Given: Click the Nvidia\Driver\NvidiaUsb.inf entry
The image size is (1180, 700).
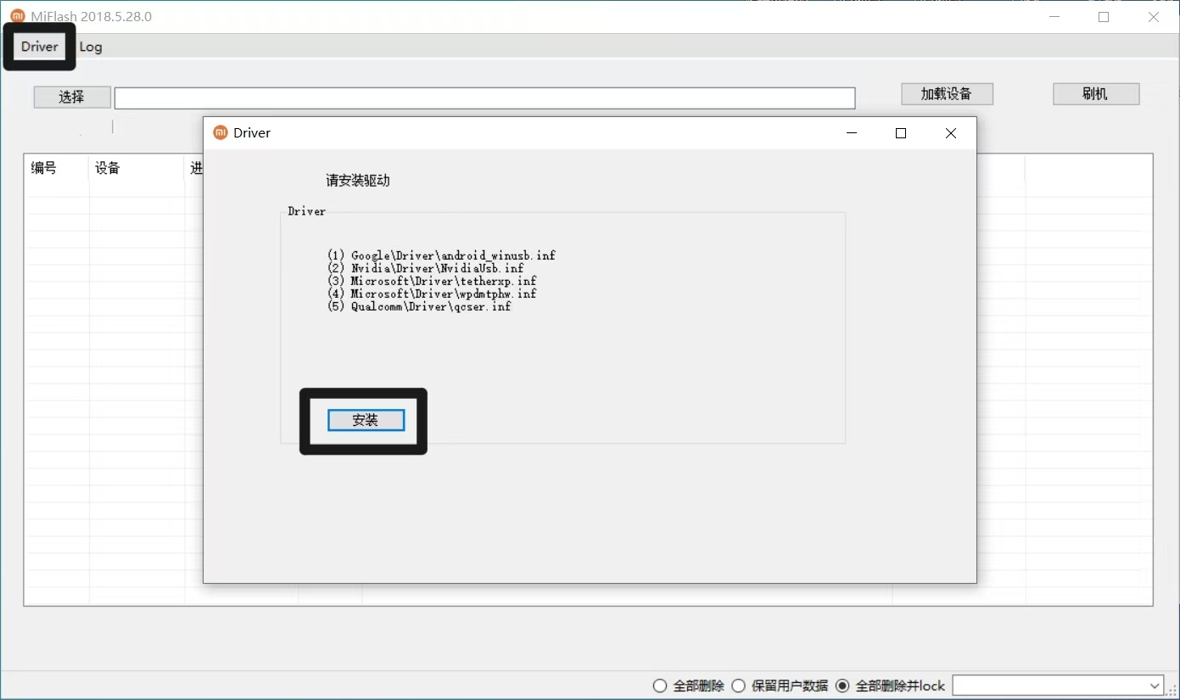Looking at the screenshot, I should [x=425, y=268].
